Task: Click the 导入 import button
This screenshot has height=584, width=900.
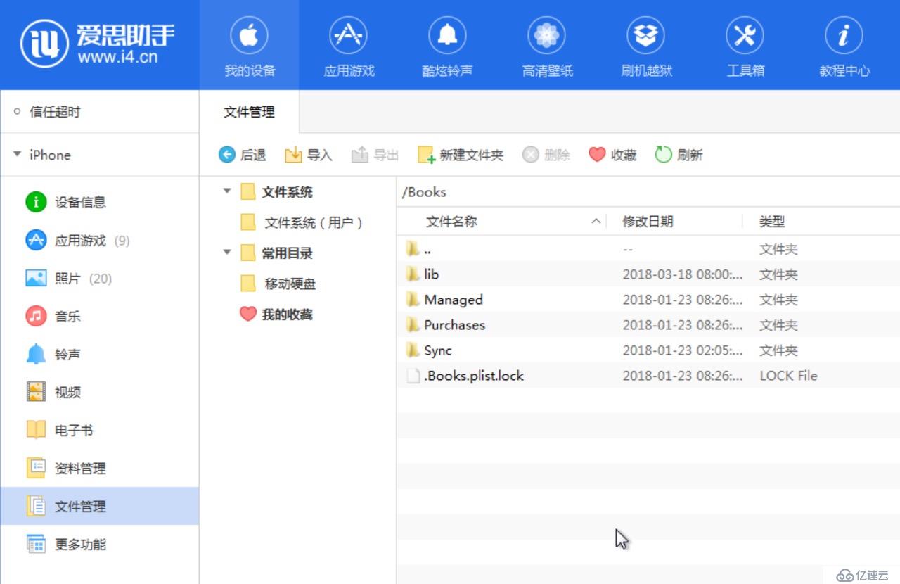Action: coord(309,155)
